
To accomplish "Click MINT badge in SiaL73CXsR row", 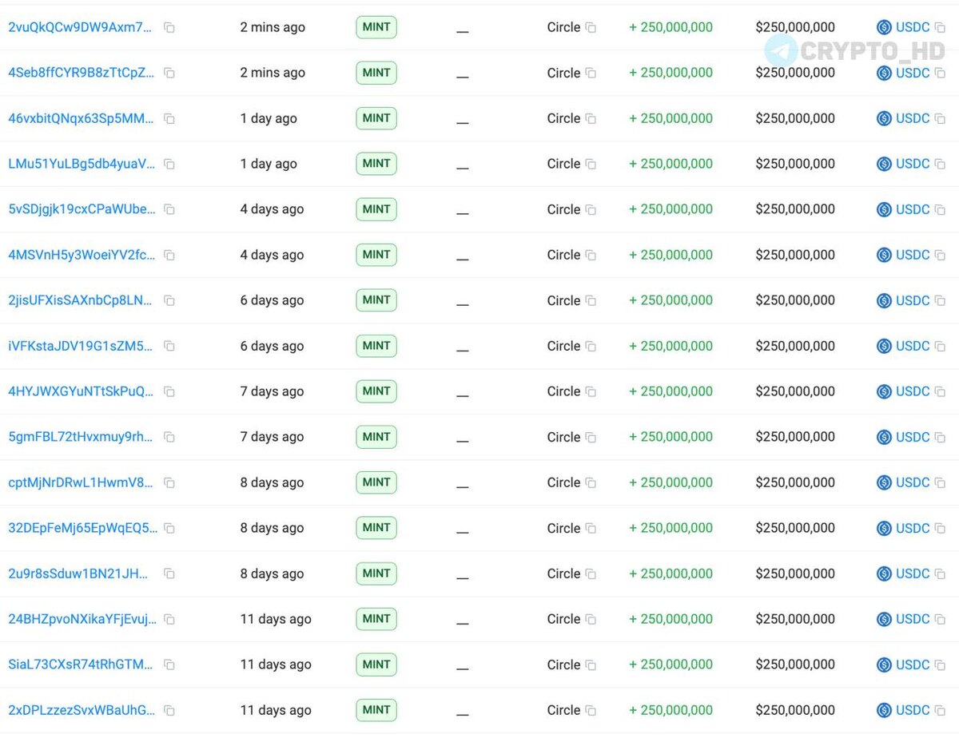I will 376,665.
